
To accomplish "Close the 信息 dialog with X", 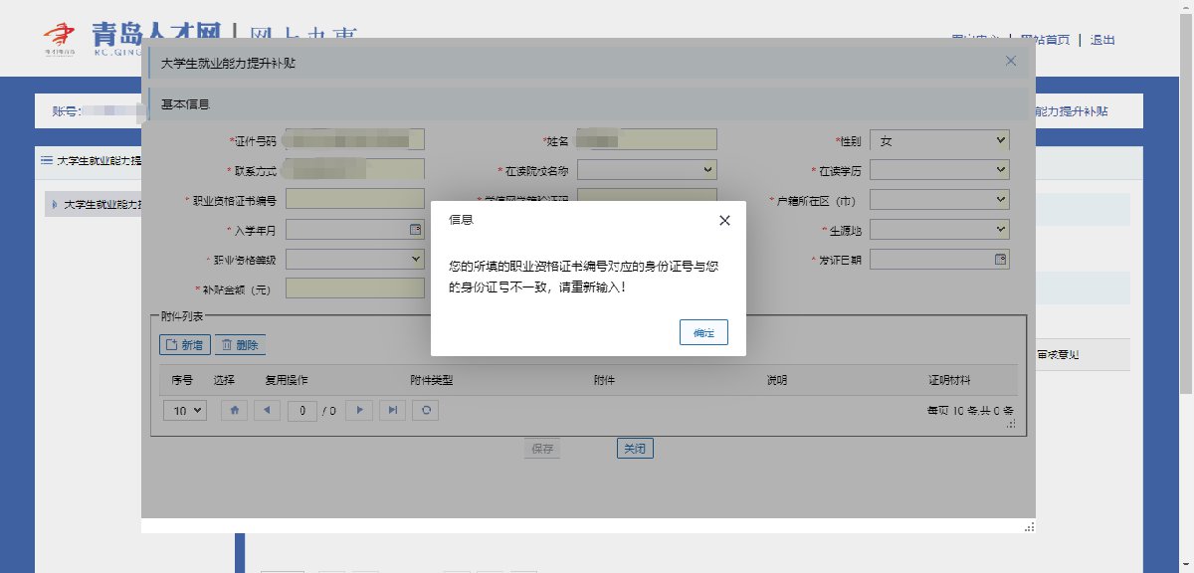I will pos(724,220).
